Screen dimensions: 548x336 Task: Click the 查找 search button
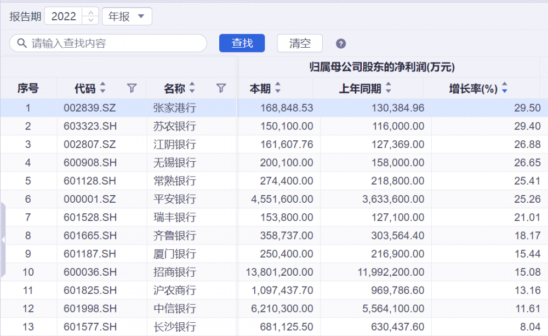pos(242,43)
